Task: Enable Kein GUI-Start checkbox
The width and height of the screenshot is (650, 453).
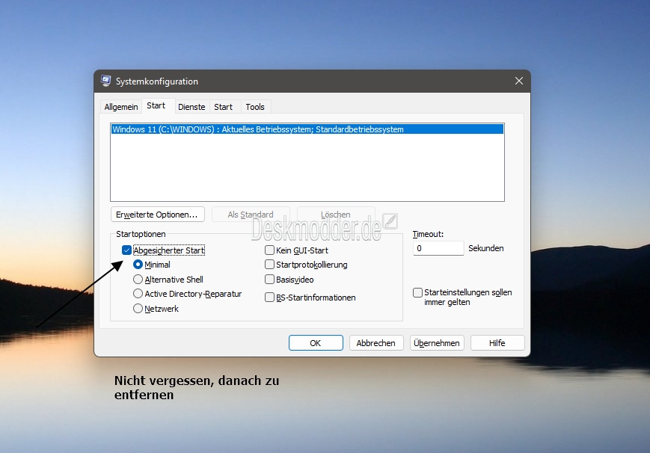Action: pos(269,250)
